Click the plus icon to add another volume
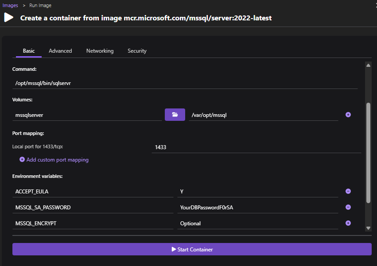377x266 pixels. (348, 114)
